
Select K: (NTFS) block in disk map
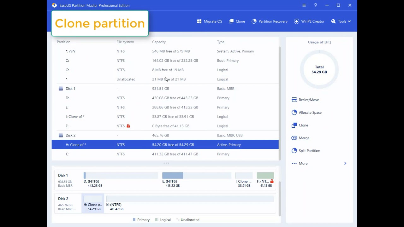click(x=190, y=203)
